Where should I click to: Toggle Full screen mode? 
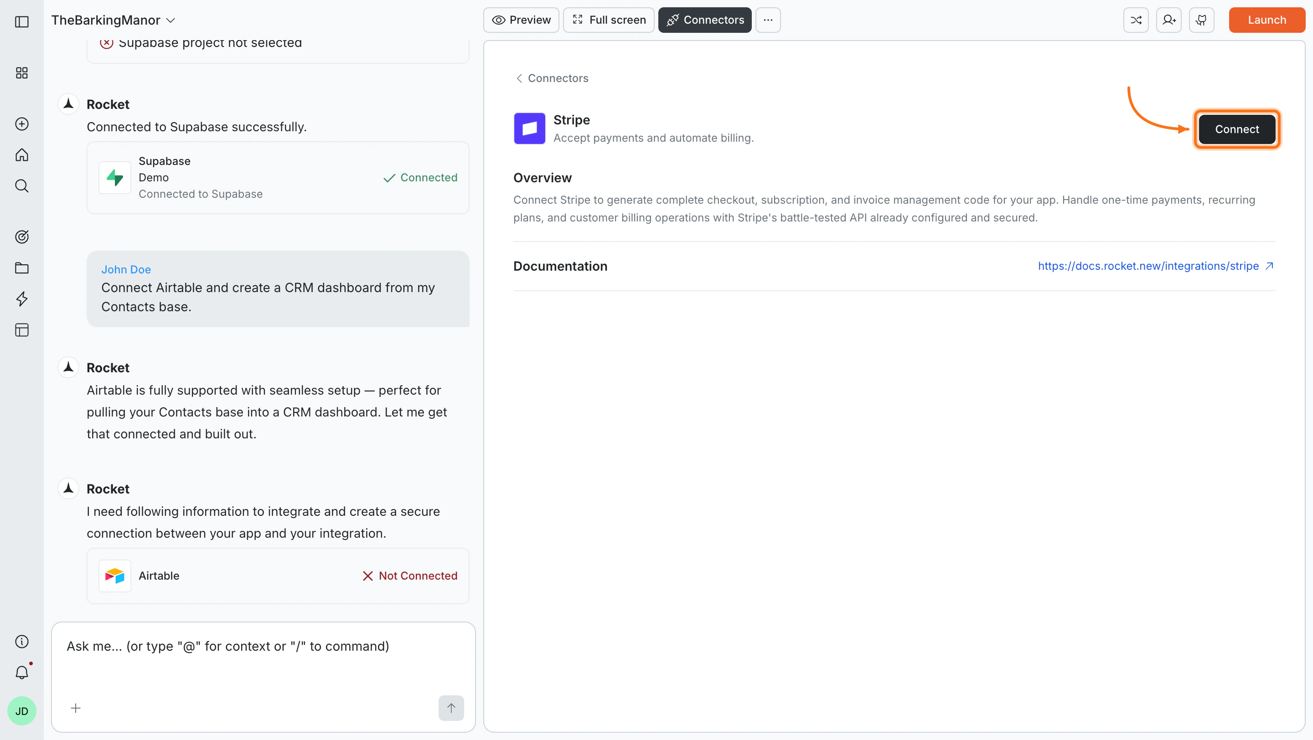click(609, 20)
